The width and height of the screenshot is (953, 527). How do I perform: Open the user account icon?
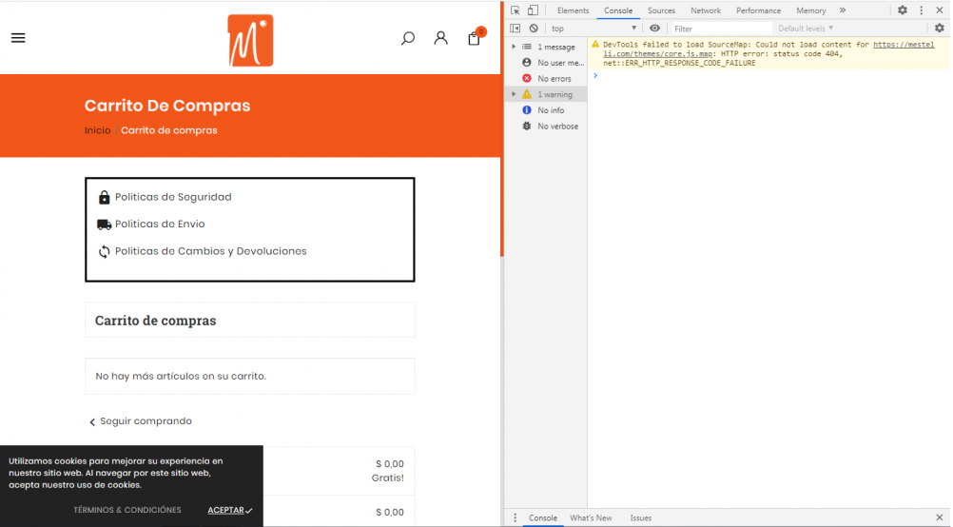click(440, 38)
